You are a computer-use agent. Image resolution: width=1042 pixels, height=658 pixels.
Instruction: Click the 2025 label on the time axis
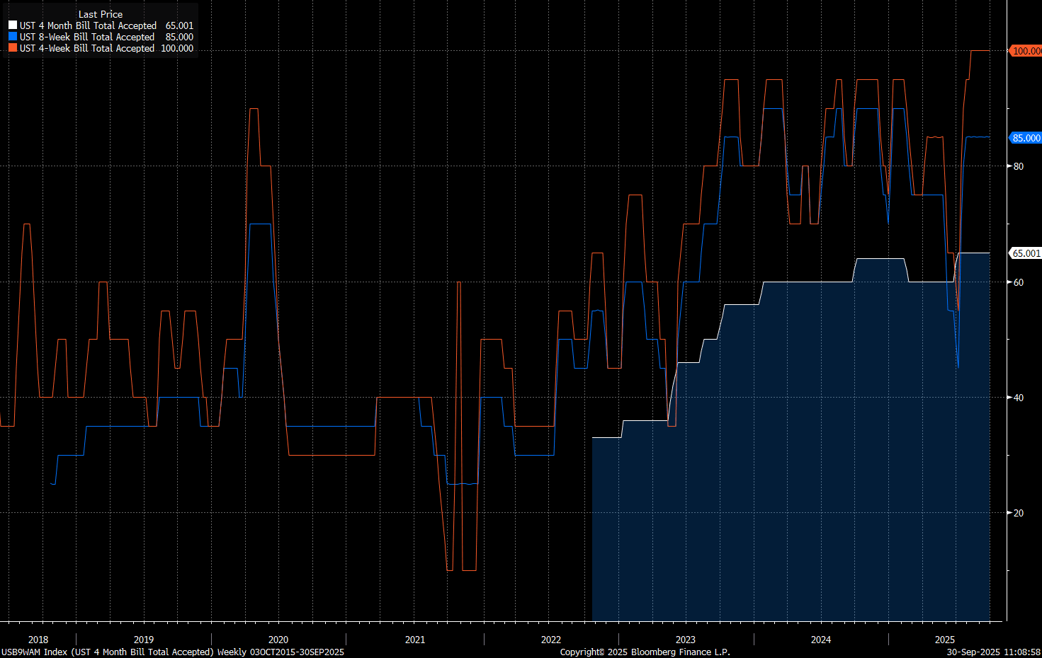(945, 640)
